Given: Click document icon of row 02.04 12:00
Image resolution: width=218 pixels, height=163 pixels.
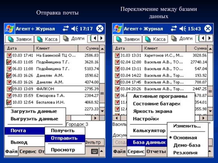Looking at the screenshot, I should click(117, 62).
